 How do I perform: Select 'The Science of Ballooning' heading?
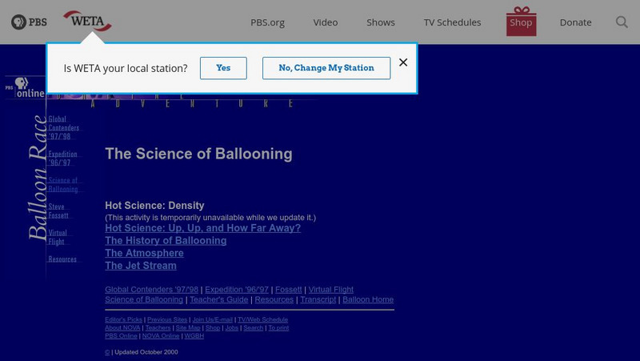[x=198, y=154]
